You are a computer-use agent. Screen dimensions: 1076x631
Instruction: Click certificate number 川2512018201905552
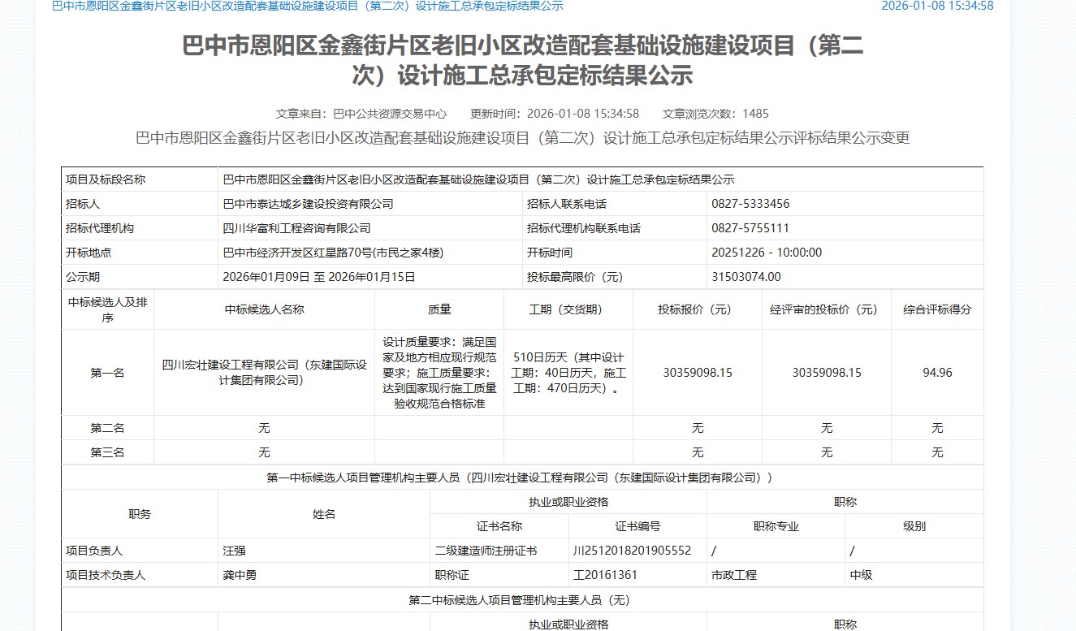(633, 551)
